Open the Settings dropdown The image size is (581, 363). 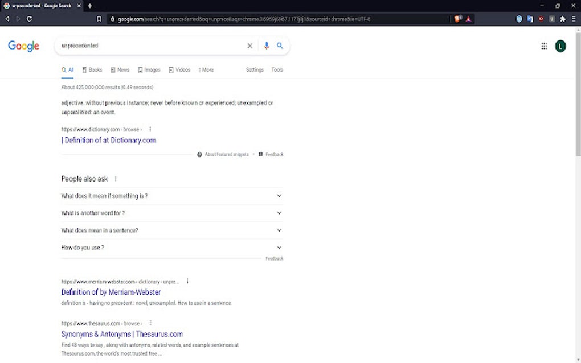255,69
